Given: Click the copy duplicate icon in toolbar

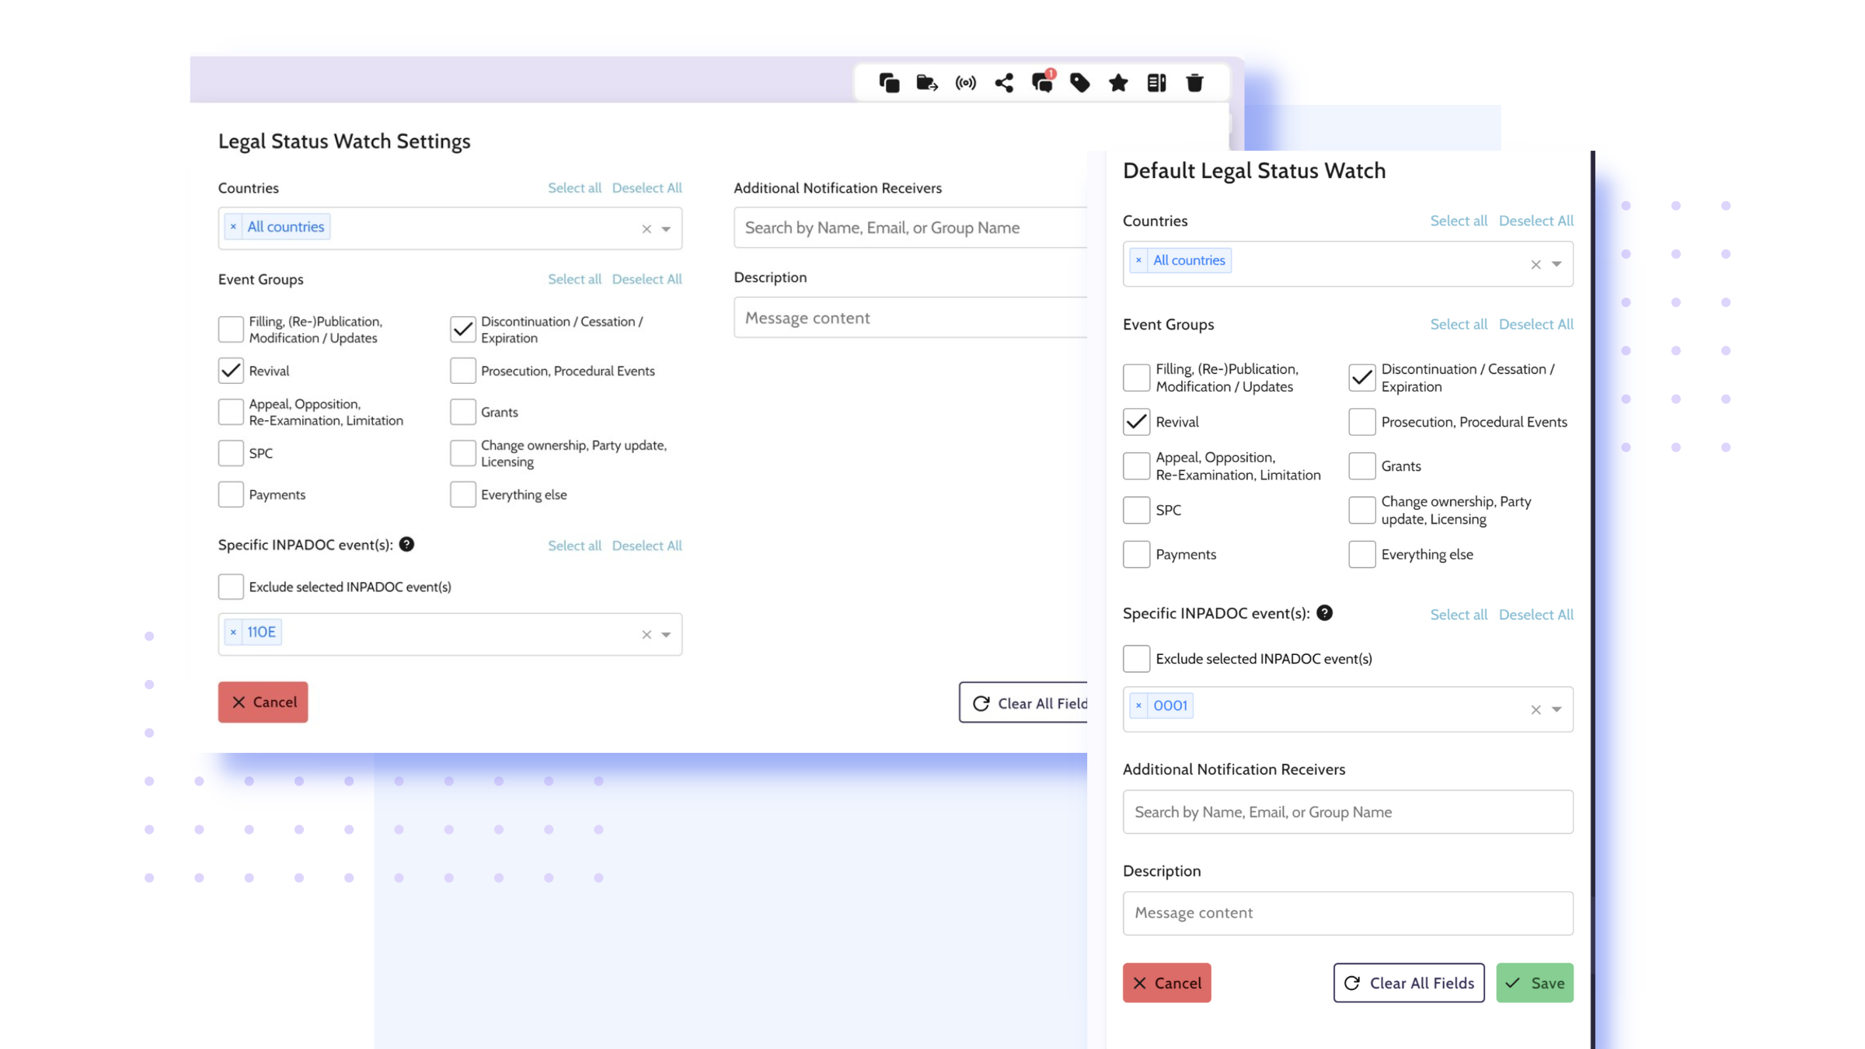Looking at the screenshot, I should [889, 82].
